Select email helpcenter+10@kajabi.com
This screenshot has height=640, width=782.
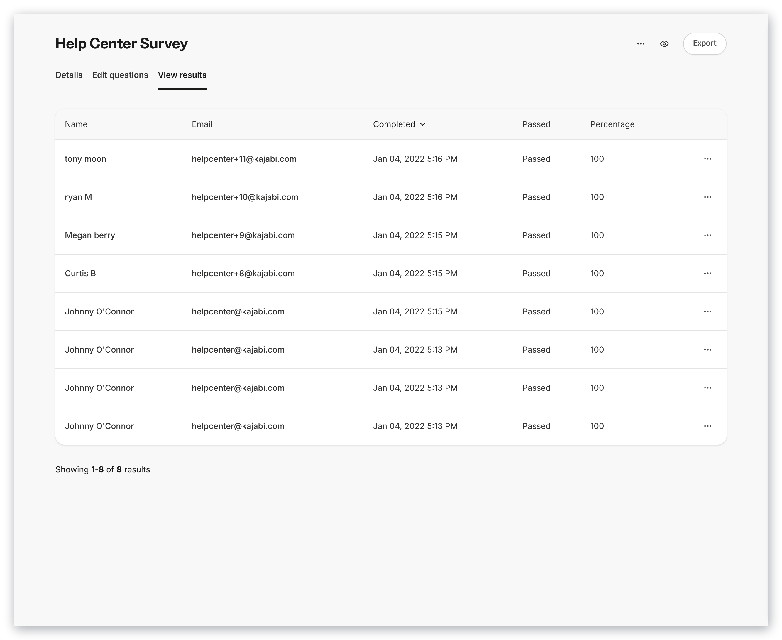245,197
